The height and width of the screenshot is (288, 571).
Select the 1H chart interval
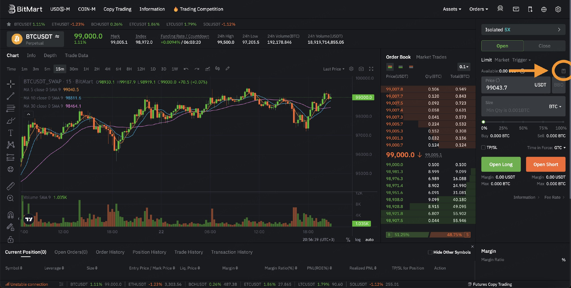tap(86, 69)
